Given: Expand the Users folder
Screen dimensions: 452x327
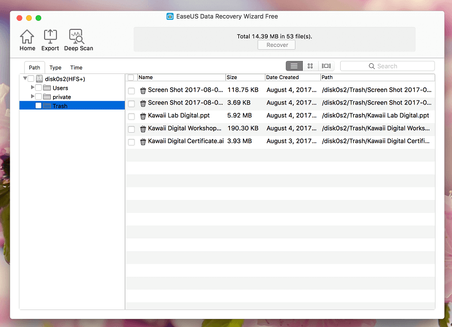Looking at the screenshot, I should [33, 87].
